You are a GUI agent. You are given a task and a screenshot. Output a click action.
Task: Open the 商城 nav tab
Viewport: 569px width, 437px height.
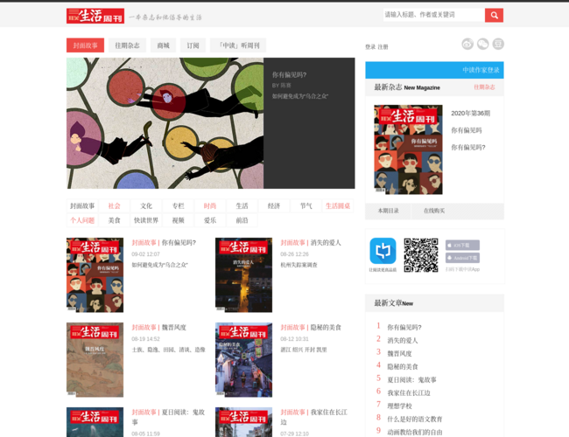(164, 45)
